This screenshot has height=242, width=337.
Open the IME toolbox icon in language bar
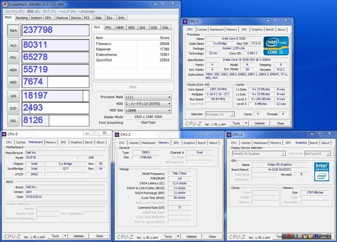pos(311,236)
